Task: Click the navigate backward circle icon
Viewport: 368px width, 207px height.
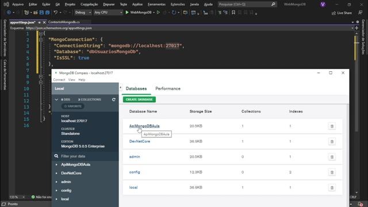Action: pos(9,13)
